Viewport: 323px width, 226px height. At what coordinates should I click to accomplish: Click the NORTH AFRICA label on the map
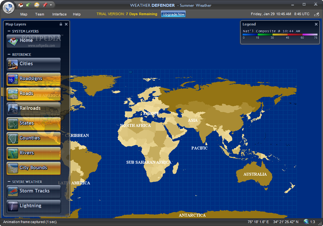[x=135, y=125]
